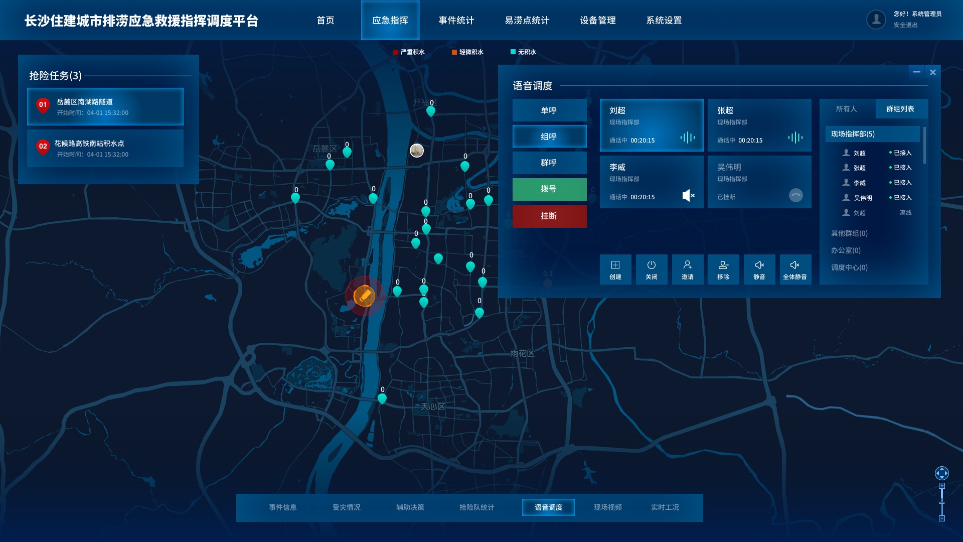Click the audio waveform icon on 张超 card
The width and height of the screenshot is (963, 542).
point(795,138)
